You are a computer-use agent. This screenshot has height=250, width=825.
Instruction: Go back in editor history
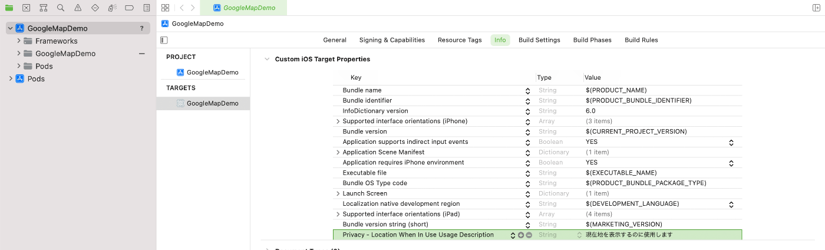coord(182,8)
